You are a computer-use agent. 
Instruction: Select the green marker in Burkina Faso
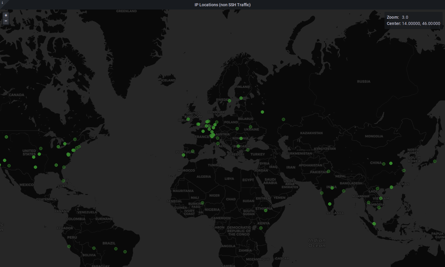coord(202,203)
